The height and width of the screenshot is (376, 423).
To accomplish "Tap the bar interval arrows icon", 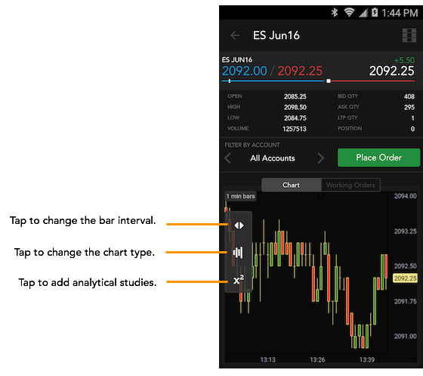I will [239, 225].
